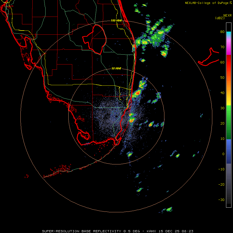This screenshot has width=233, height=233.
Task: Select the -20 value on the dBZ scale
Action: click(221, 185)
